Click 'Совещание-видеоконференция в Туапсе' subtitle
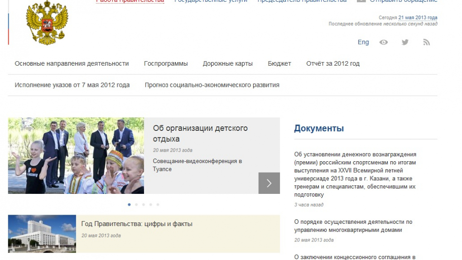Viewport: 462px width, 260px height. point(197,165)
